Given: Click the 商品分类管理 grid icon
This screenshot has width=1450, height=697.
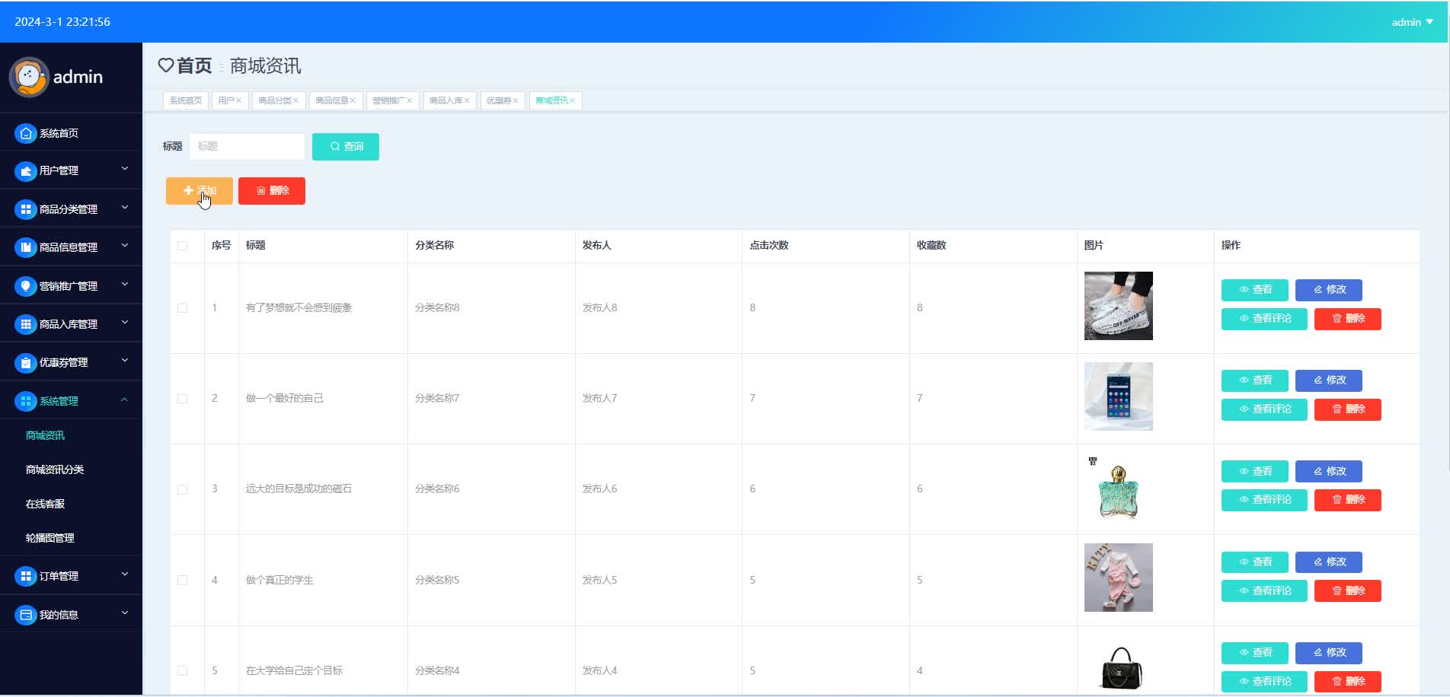Looking at the screenshot, I should (x=26, y=209).
